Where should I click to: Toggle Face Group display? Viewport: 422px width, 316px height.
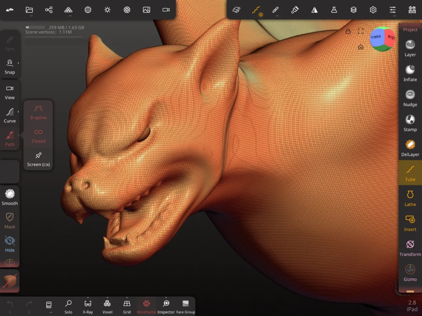coord(186,307)
